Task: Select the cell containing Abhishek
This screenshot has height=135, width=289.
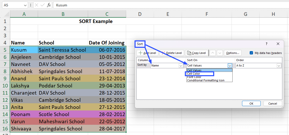Action: tap(24, 71)
